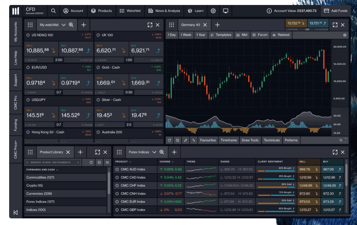Click EUR/USD sell price 0.9718
Image resolution: width=357 pixels, height=225 pixels.
tap(41, 82)
